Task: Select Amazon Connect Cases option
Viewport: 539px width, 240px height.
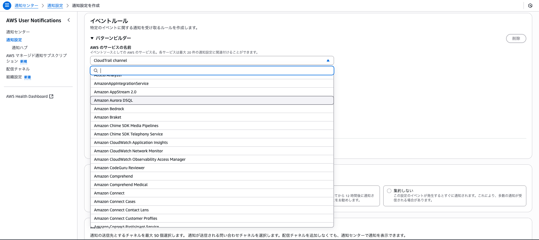Action: [x=212, y=201]
